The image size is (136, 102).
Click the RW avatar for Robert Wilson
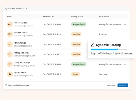[x=10, y=24]
